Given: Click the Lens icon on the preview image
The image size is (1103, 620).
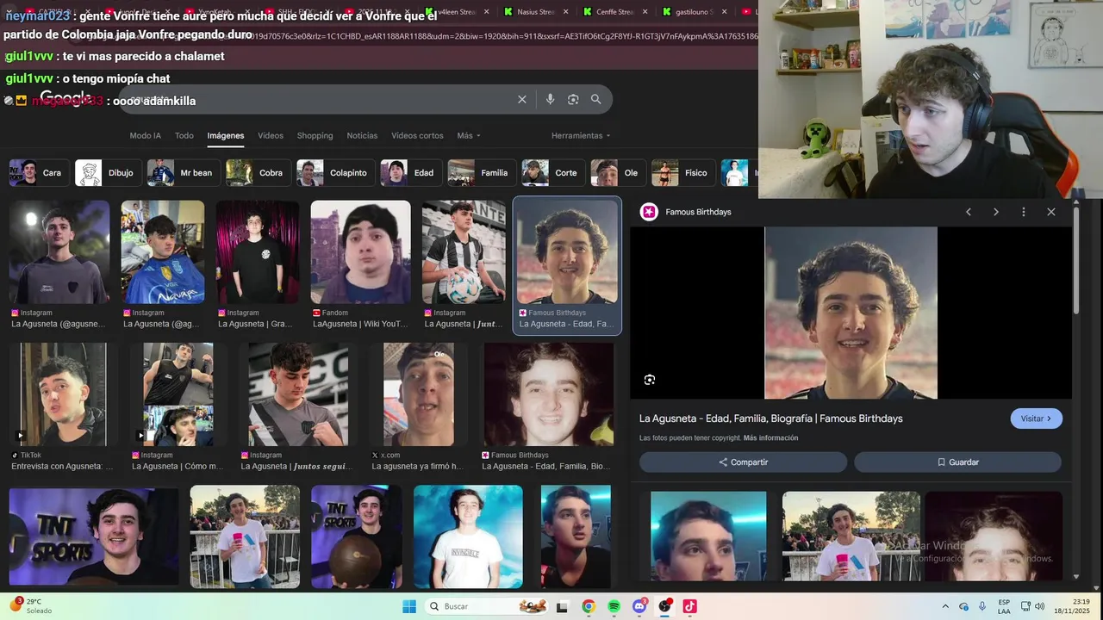Looking at the screenshot, I should tap(650, 380).
